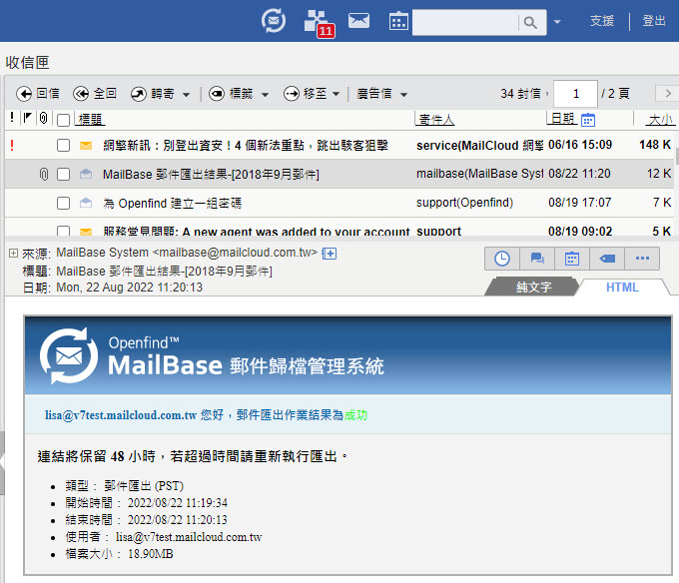Click the conversation chat bubbles icon
679x583 pixels.
[537, 259]
